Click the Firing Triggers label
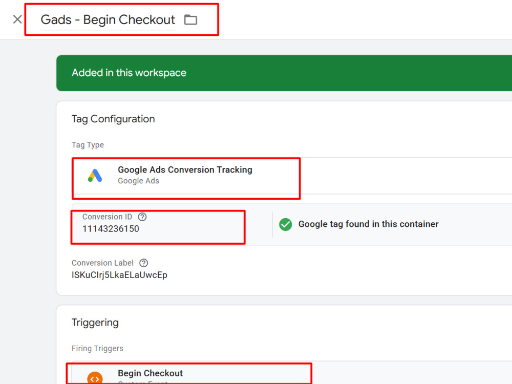 click(98, 348)
